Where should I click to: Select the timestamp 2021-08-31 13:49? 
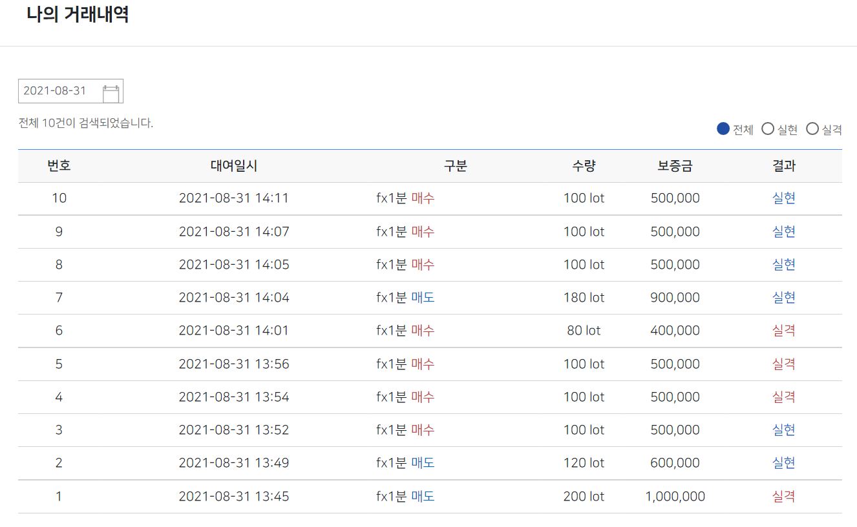tap(234, 462)
